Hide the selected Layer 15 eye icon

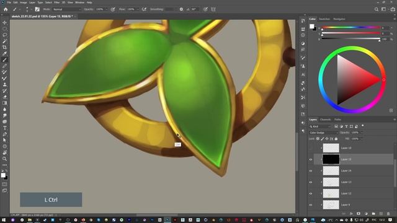pos(311,160)
